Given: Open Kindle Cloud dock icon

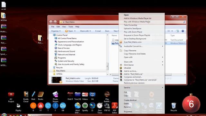Looking at the screenshot, I should [26, 97].
